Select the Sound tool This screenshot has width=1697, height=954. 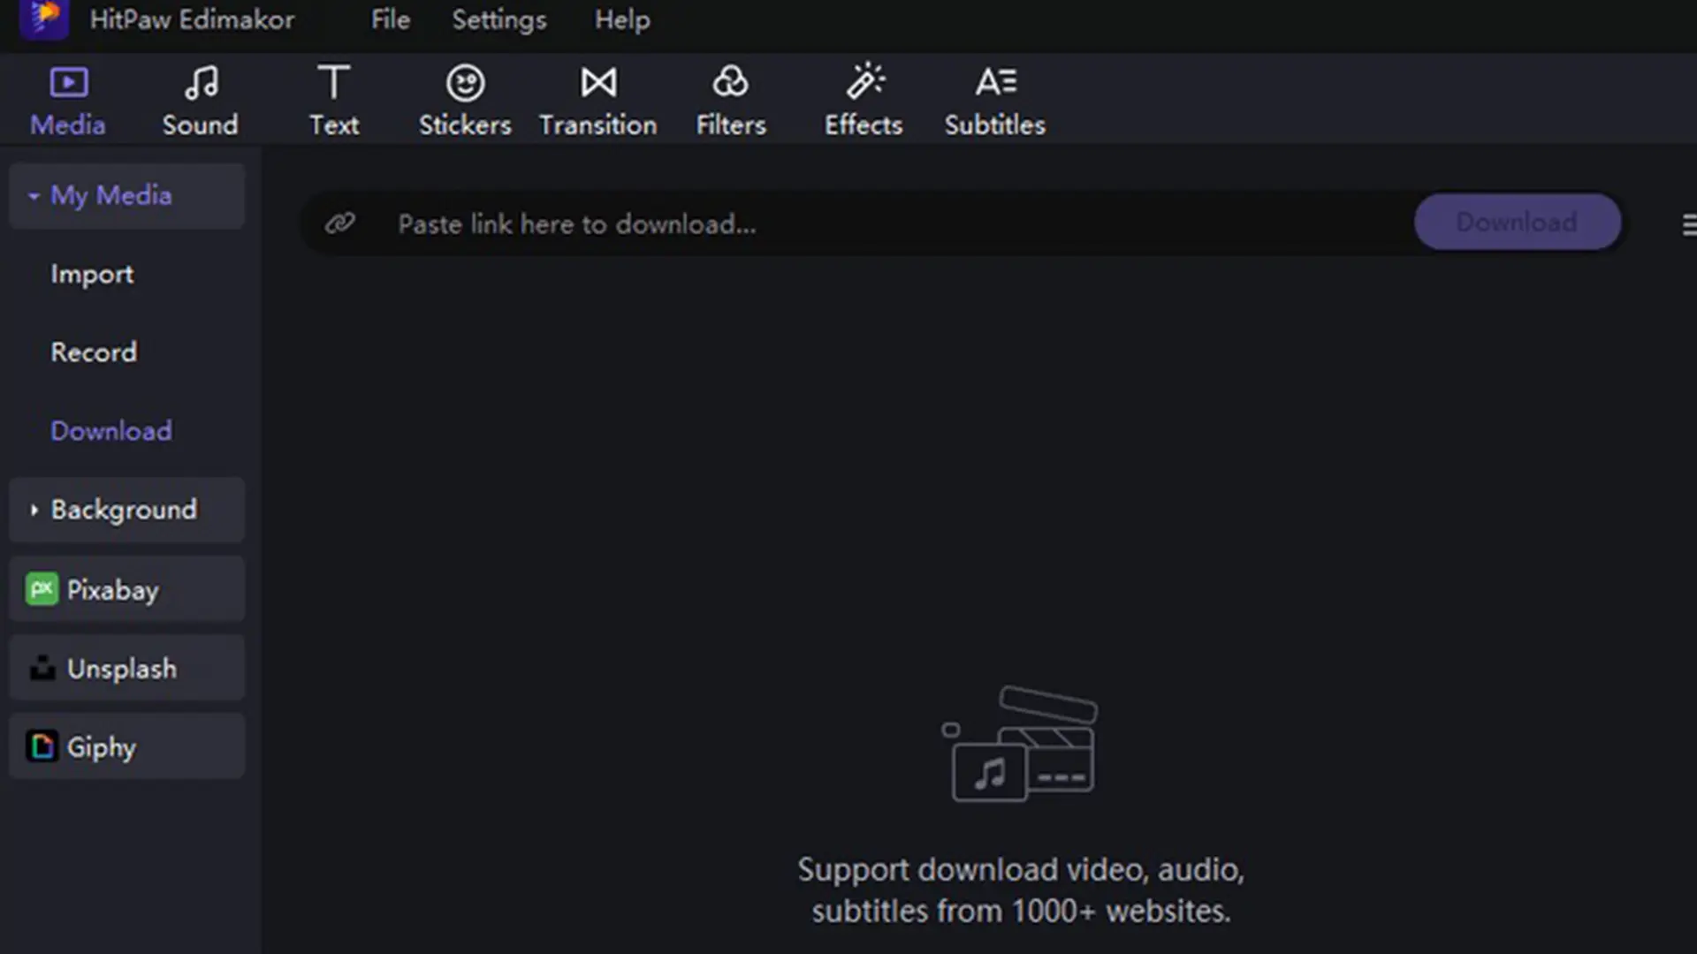201,99
